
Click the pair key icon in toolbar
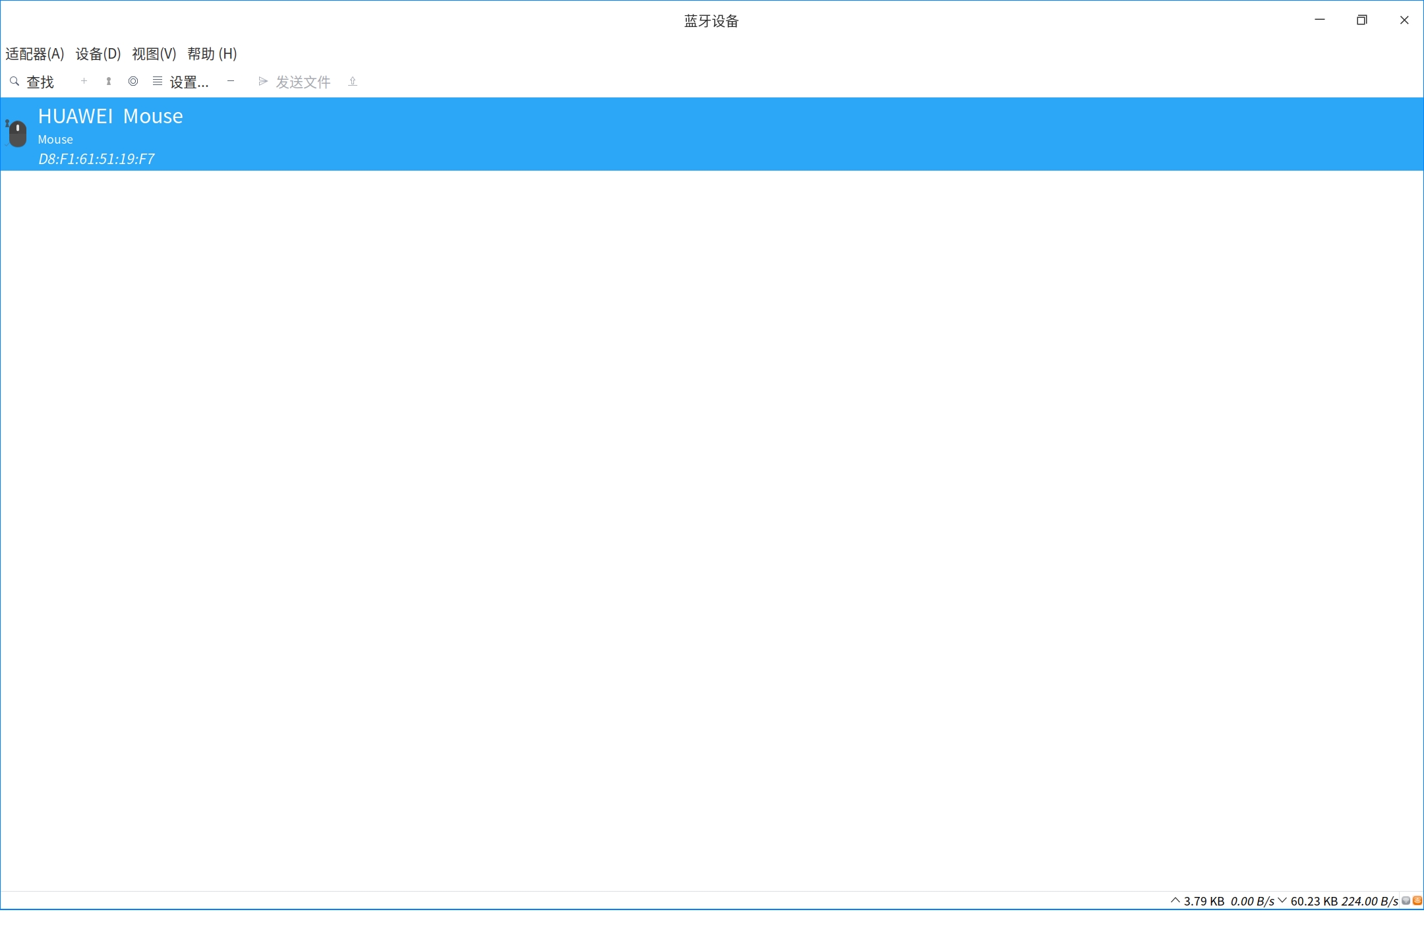coord(109,81)
